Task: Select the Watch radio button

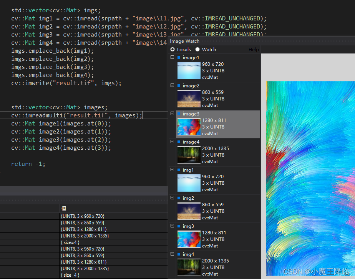Action: 197,49
